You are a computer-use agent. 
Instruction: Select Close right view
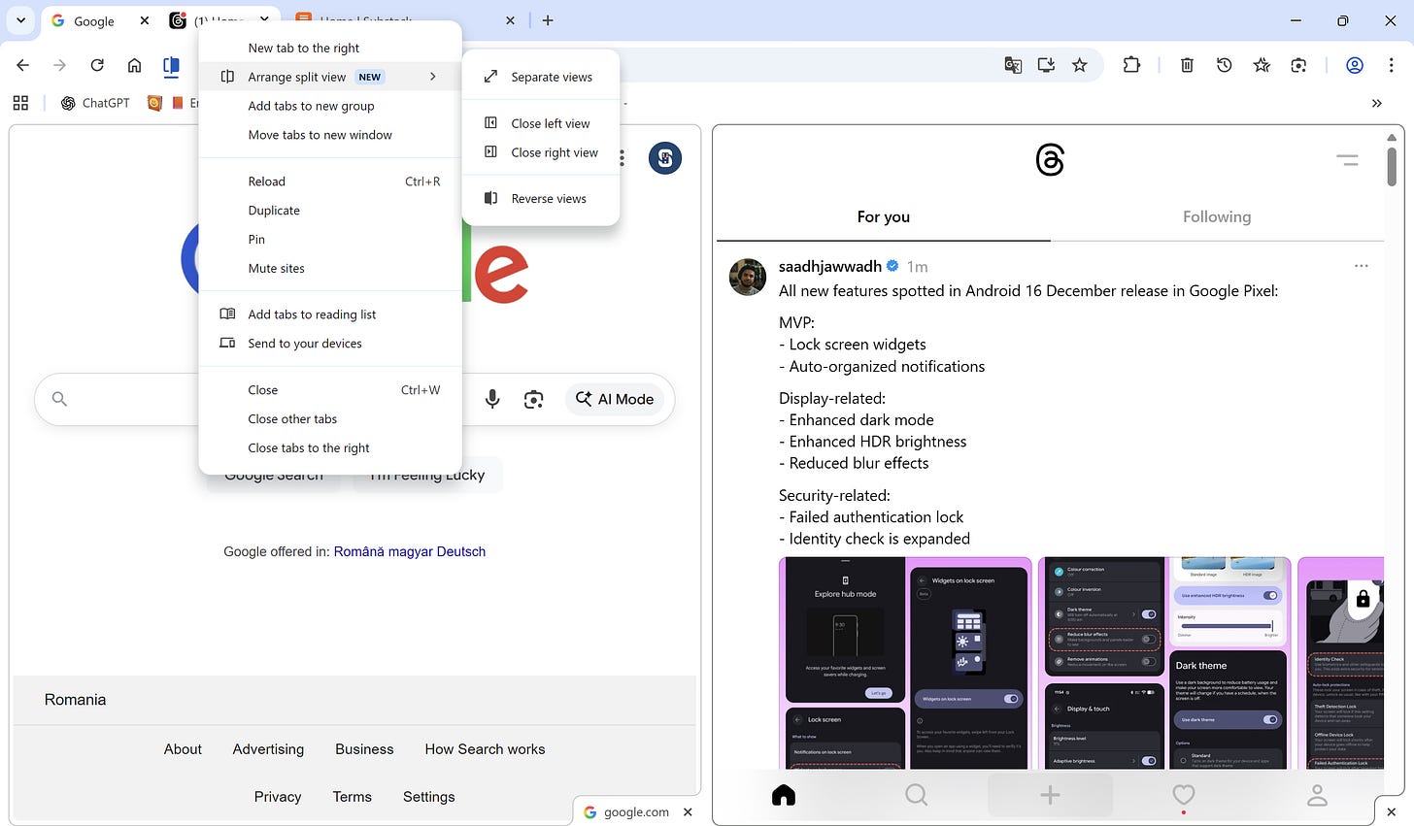click(541, 152)
